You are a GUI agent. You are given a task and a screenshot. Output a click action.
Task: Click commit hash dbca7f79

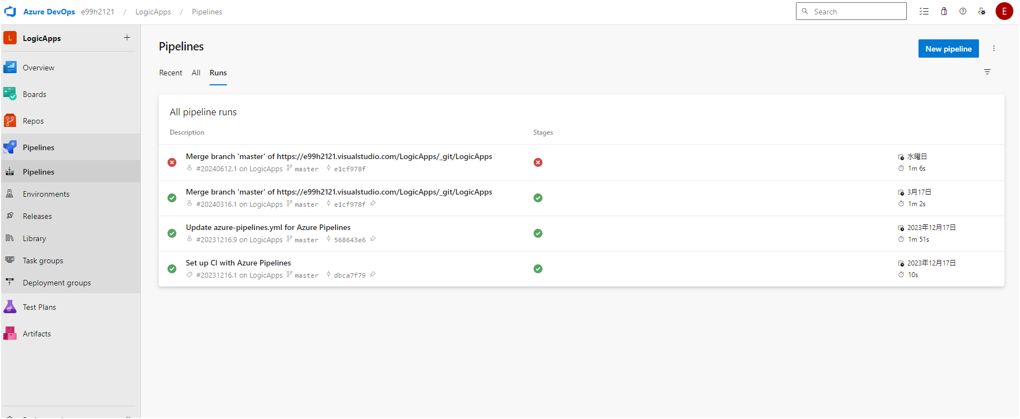[x=349, y=275]
